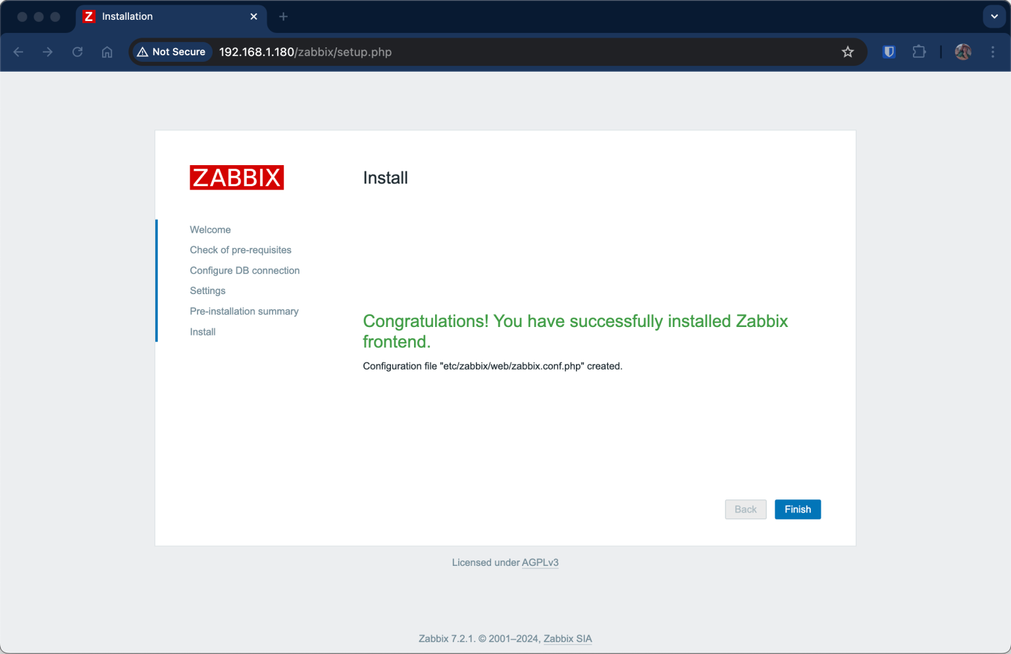The image size is (1011, 654).
Task: Open a new browser tab
Action: (283, 16)
